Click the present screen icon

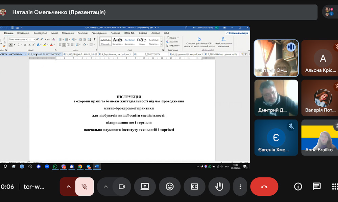tap(145, 187)
